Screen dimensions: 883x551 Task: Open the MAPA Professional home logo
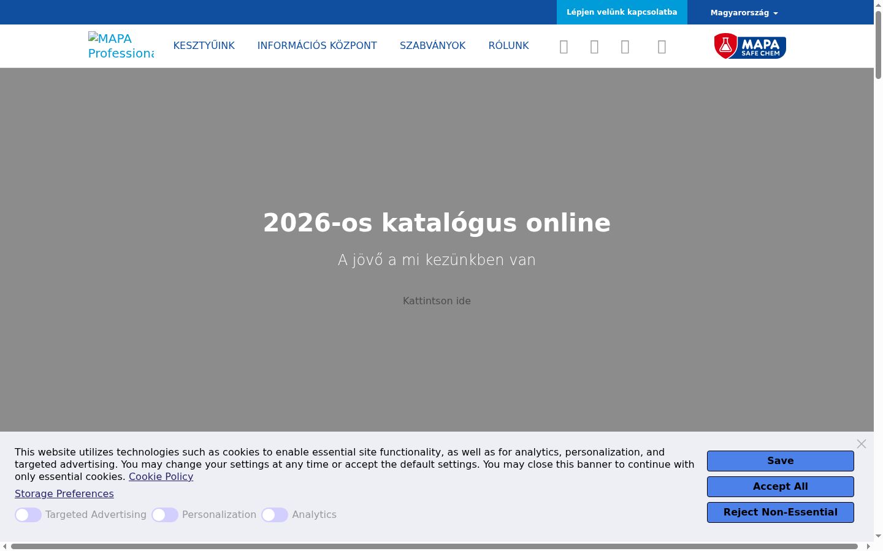pos(121,46)
